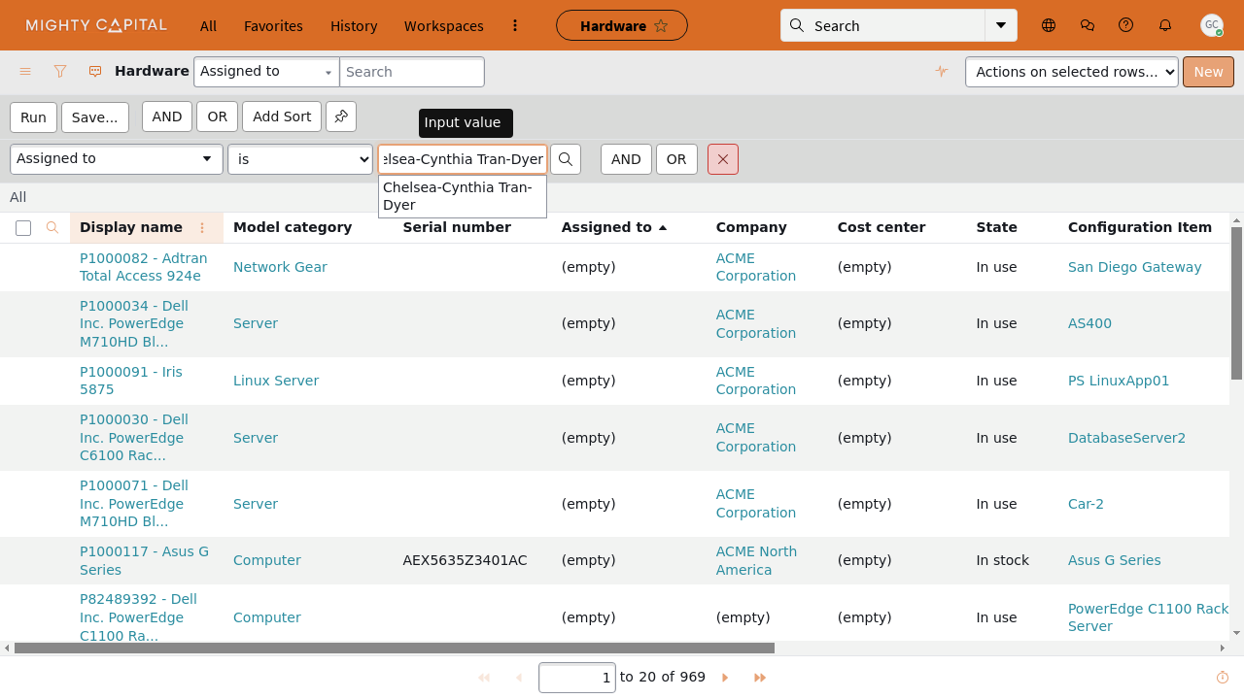Open the 'is' operator dropdown

click(300, 159)
